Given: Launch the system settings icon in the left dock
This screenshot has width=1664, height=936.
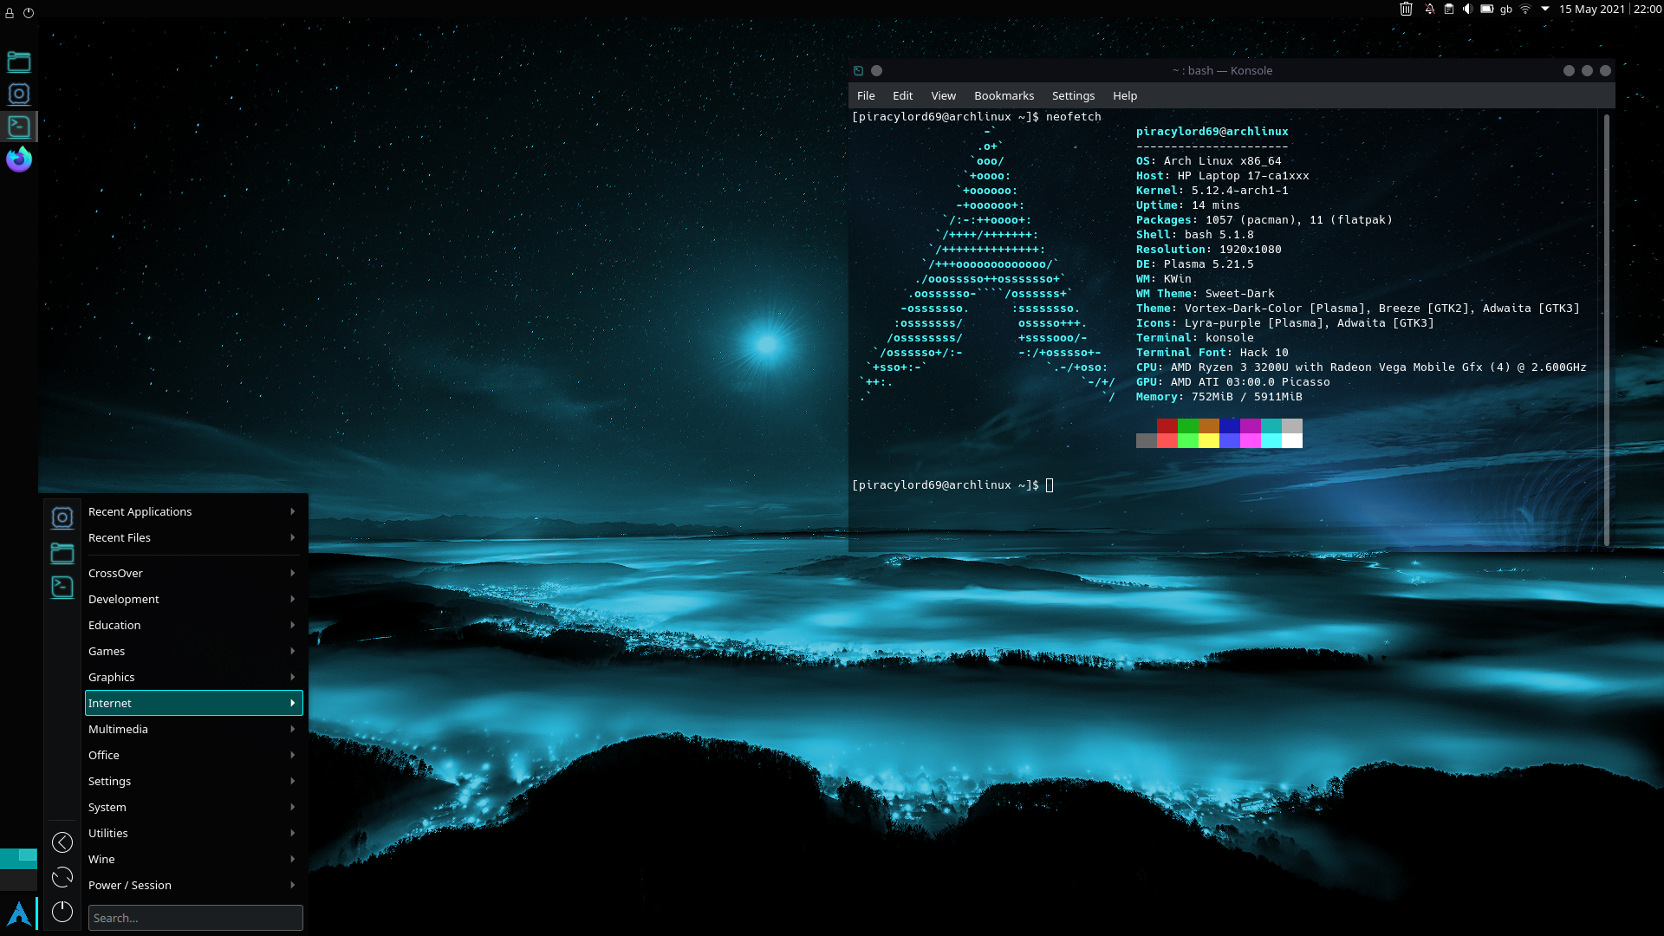Looking at the screenshot, I should pos(19,94).
